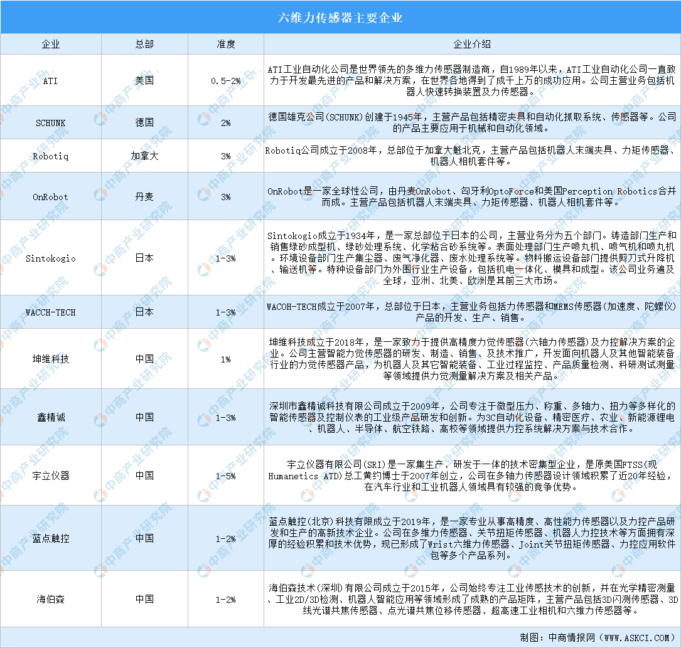
Task: Click the 1-5% accuracy value for 宇立仪器
Action: (225, 475)
